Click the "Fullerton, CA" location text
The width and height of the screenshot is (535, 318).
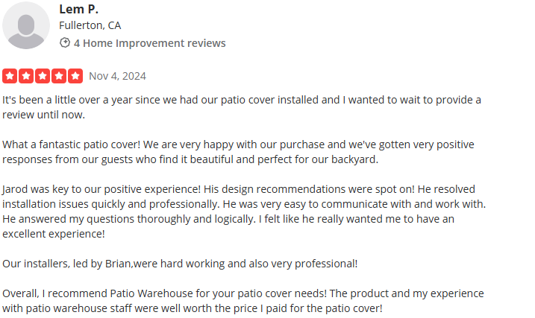pyautogui.click(x=90, y=25)
